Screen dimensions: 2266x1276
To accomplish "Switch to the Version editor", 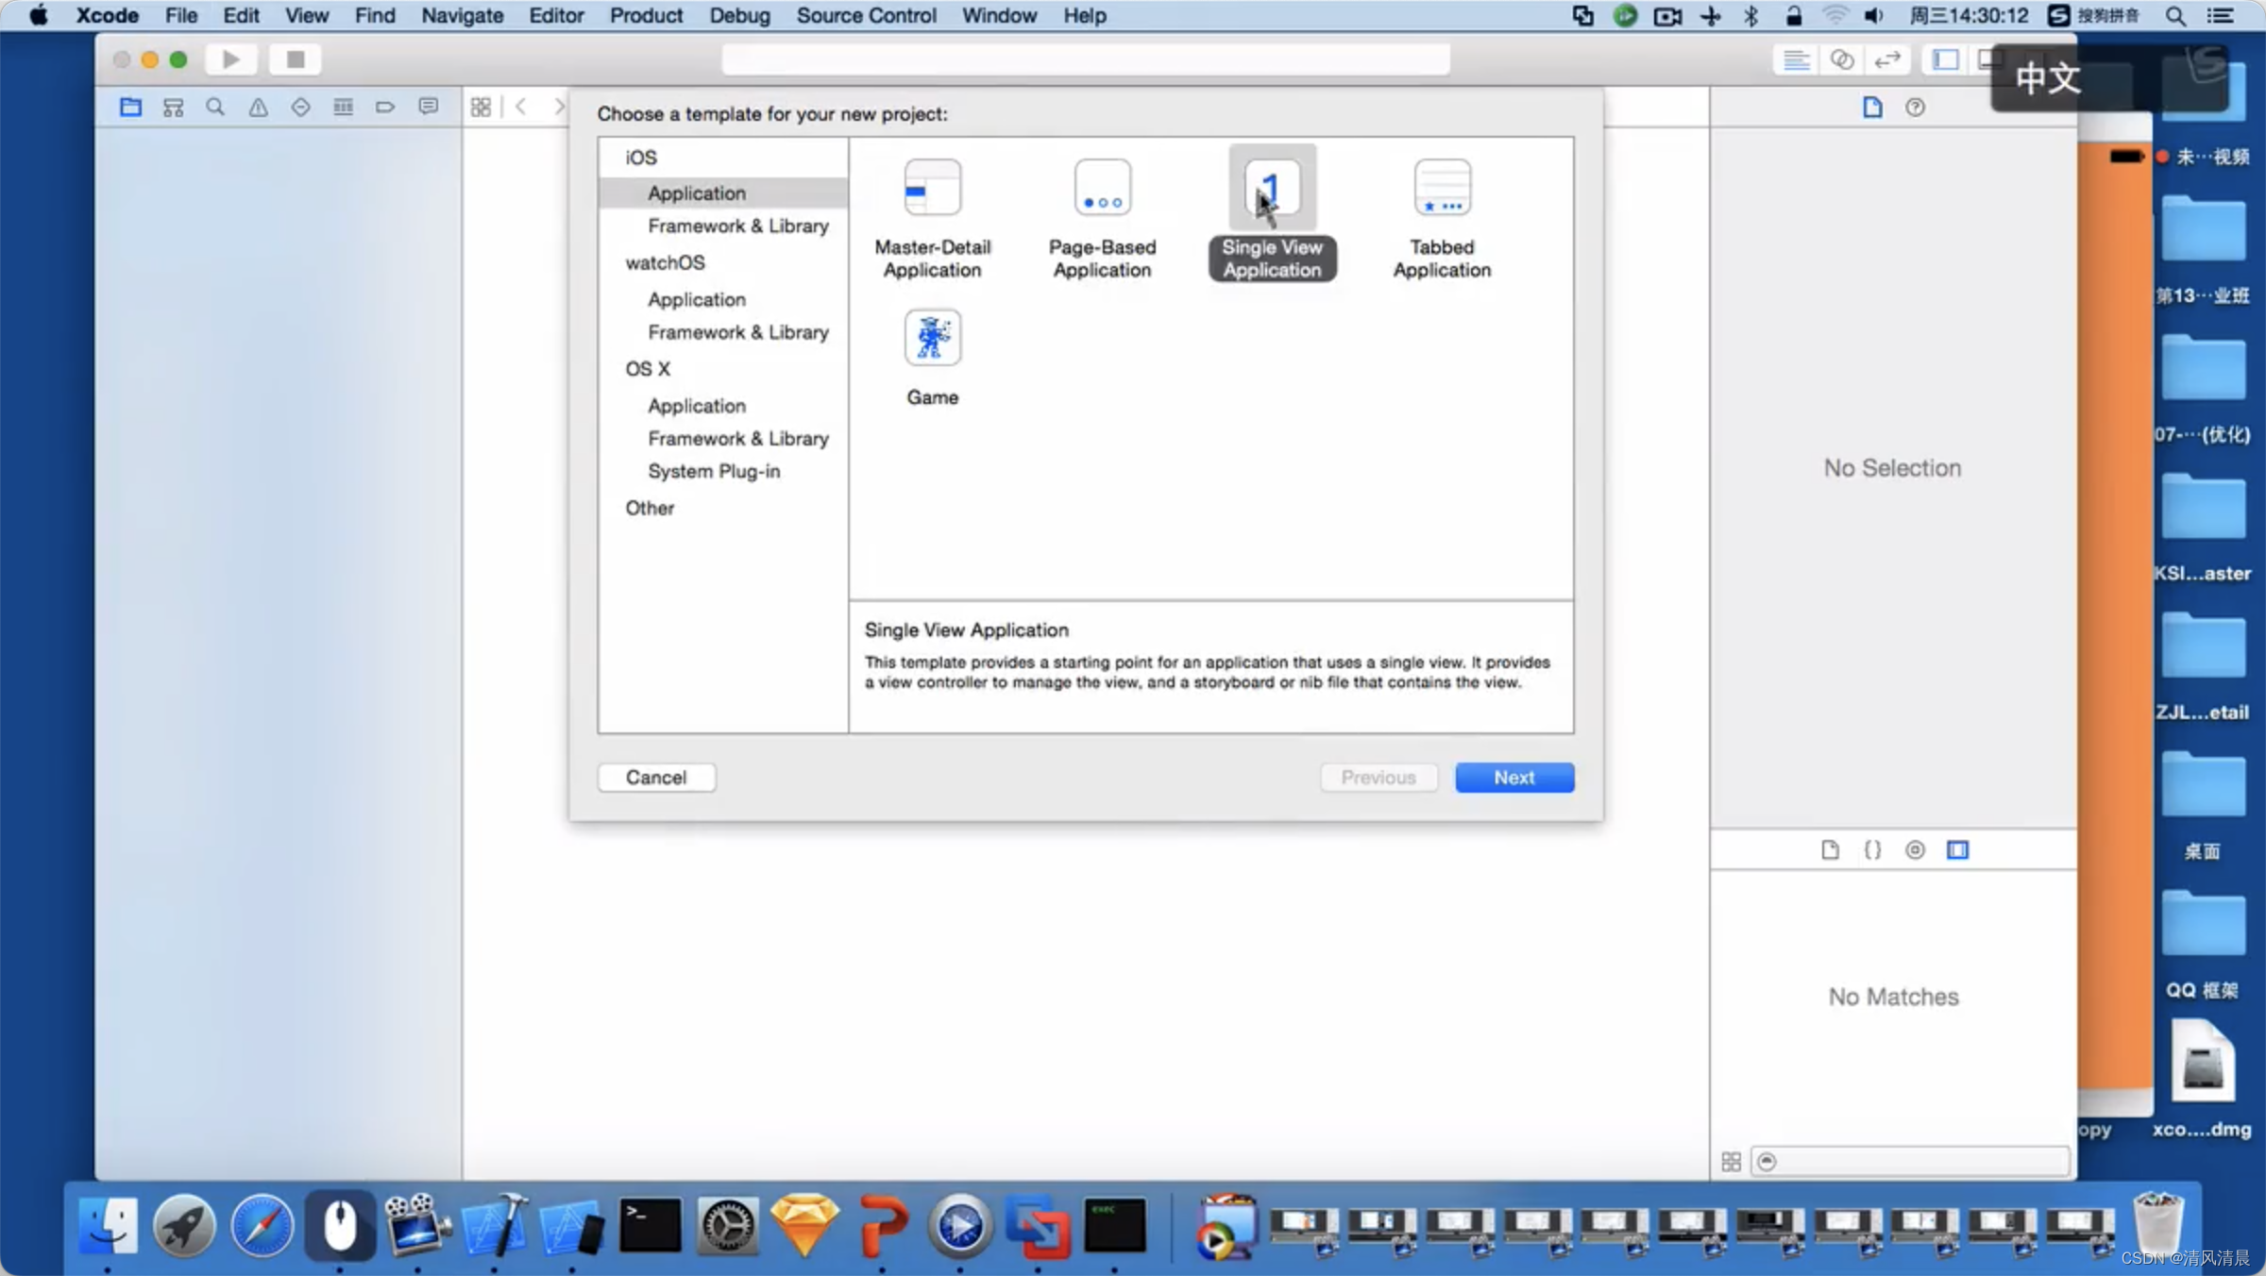I will click(1886, 59).
